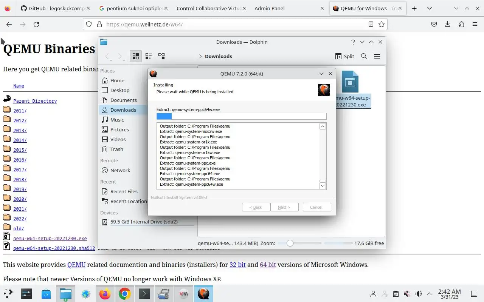Switch to Dolphin in the taskbar
This screenshot has width=484, height=302.
coord(66,294)
